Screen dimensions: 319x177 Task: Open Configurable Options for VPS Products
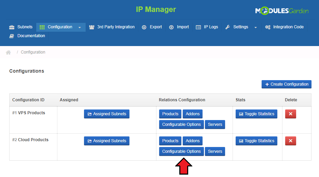point(181,124)
